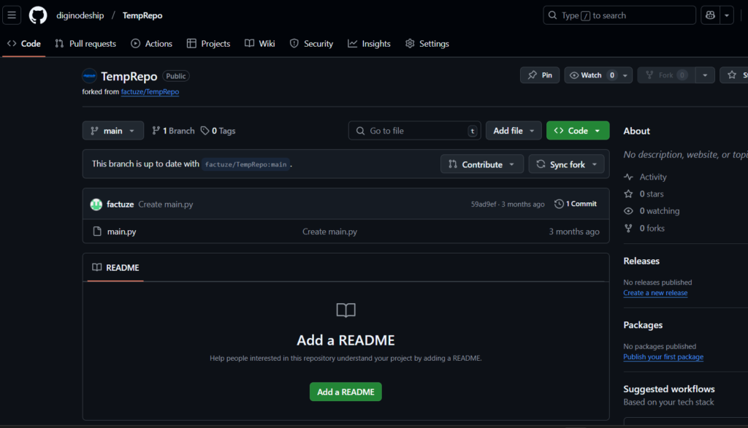Open the main.py file

click(121, 232)
